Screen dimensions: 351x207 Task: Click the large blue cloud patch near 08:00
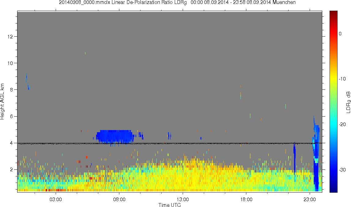(x=115, y=136)
